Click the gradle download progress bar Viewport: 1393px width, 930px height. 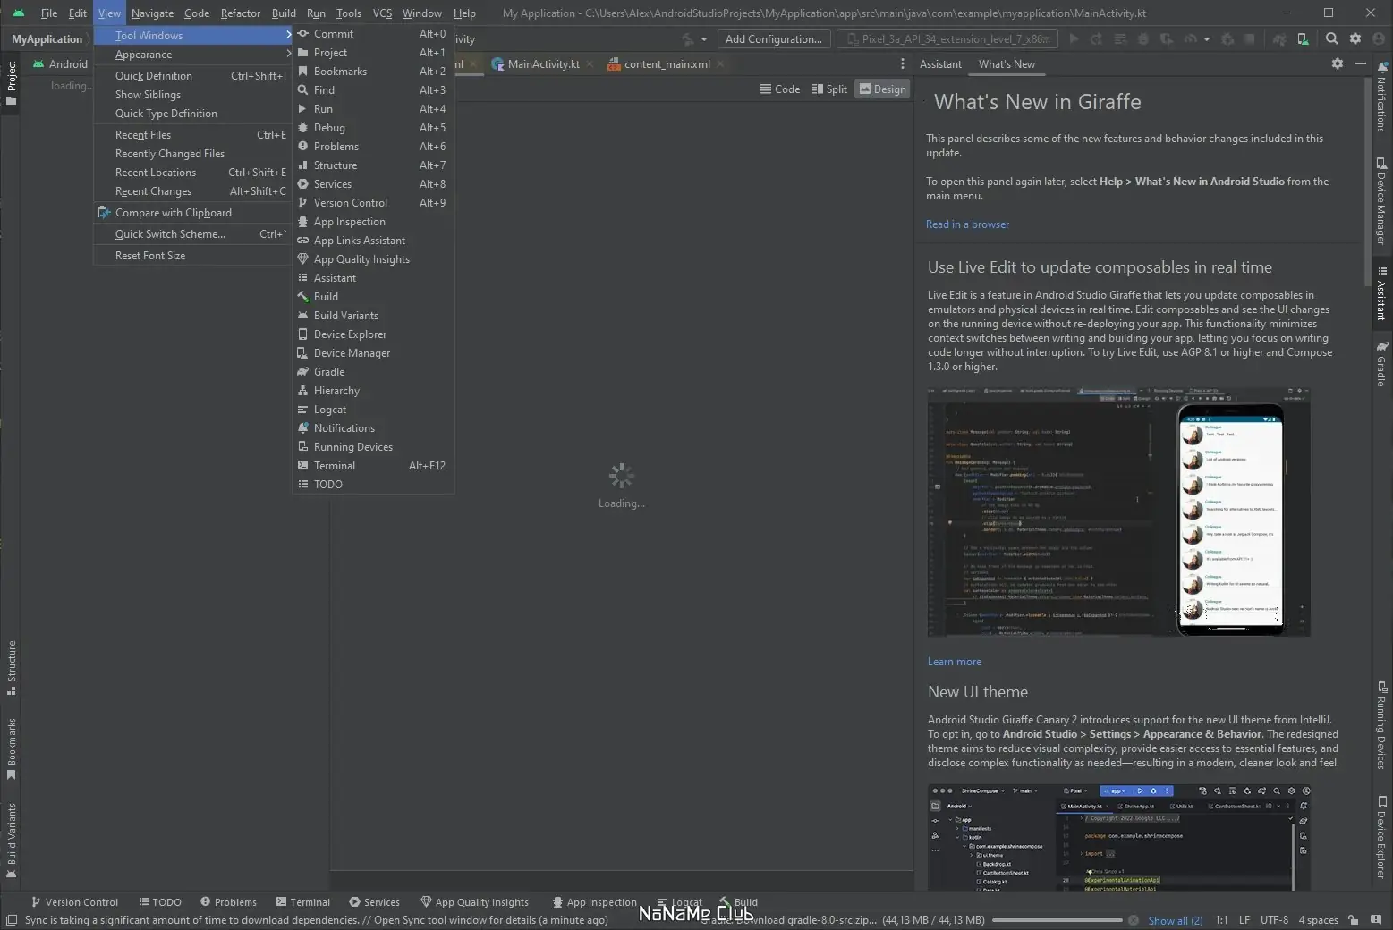tap(1057, 920)
